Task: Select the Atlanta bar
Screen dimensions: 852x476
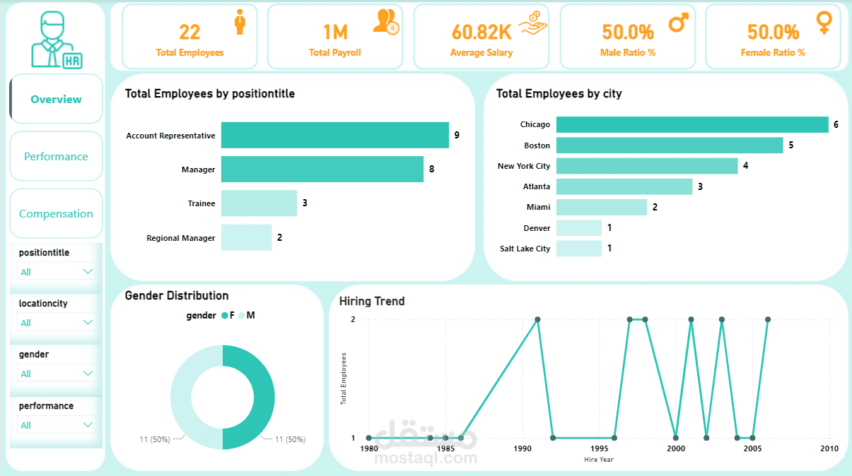Action: [x=624, y=186]
